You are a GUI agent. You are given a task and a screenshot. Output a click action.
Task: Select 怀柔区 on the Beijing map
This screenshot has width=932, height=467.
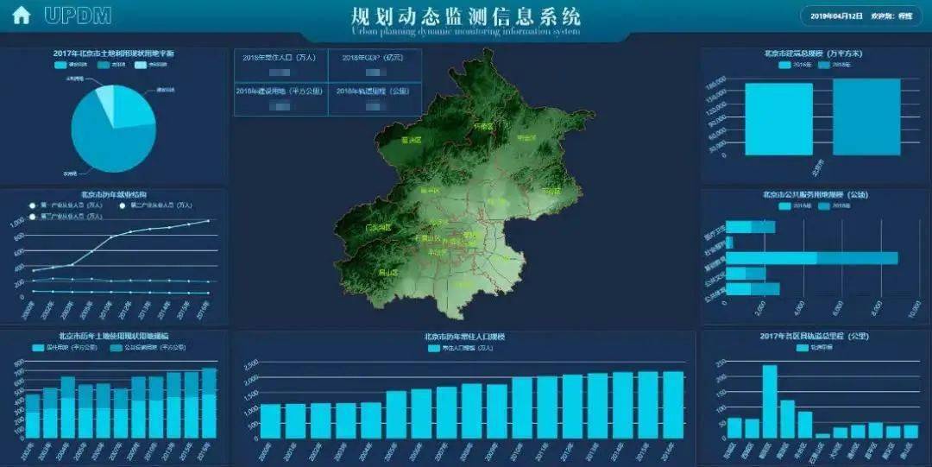pos(483,126)
